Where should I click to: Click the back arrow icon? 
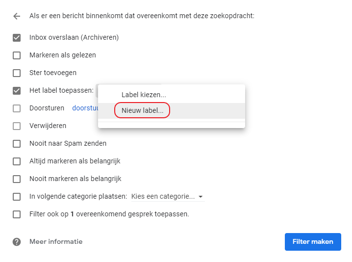(17, 16)
